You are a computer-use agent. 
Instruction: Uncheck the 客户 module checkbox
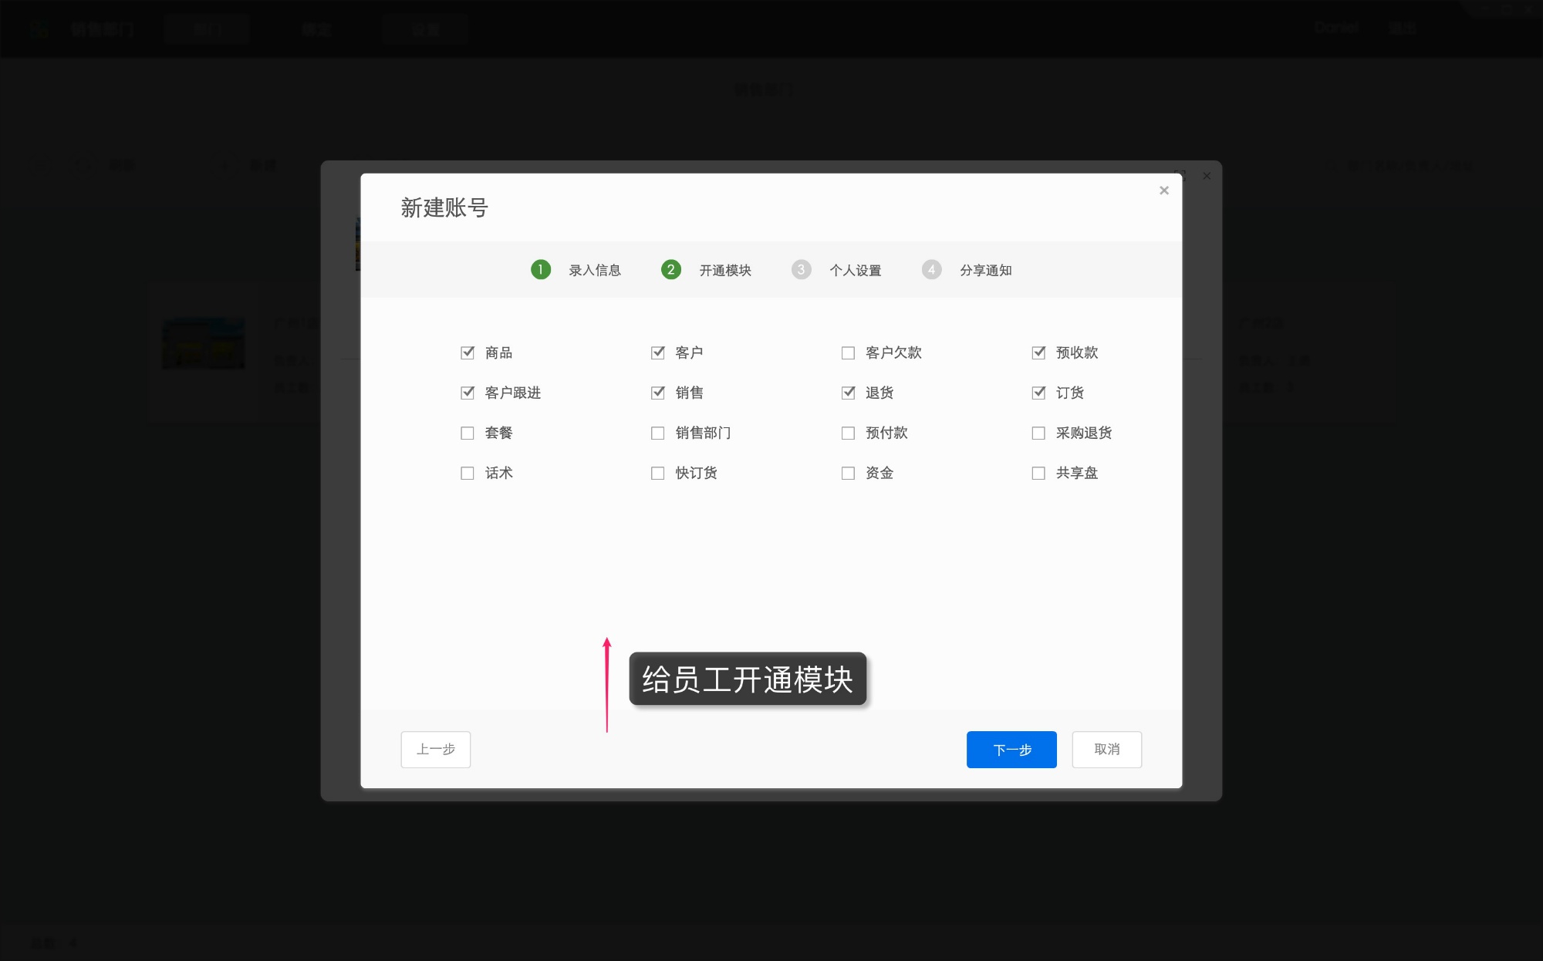[x=657, y=352]
